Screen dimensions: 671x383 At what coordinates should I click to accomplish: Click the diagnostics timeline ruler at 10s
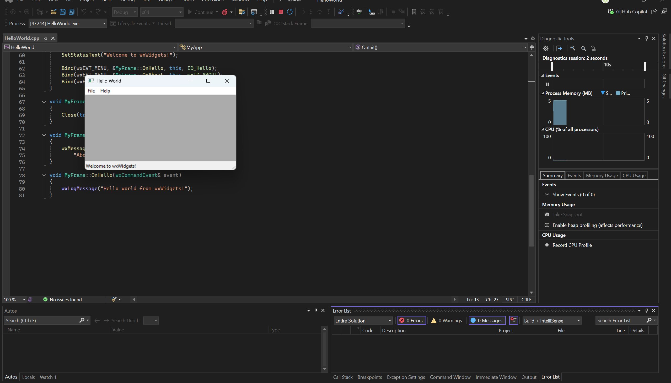click(607, 66)
